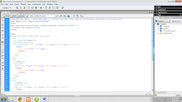Open Visual Aids icon
The image size is (182, 102).
coord(82,16)
